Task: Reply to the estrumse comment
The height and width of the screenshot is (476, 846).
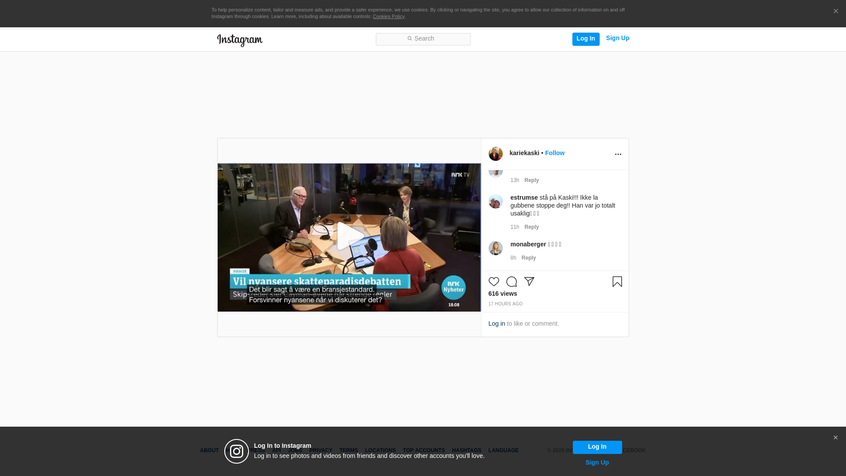Action: click(x=531, y=227)
